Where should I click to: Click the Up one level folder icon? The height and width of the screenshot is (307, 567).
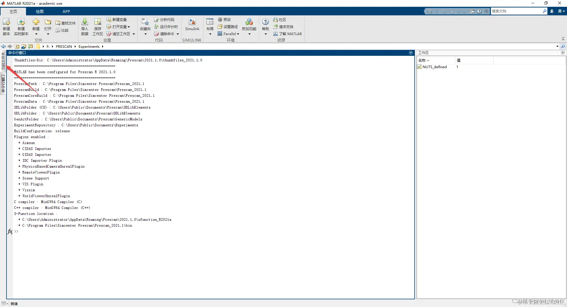17,46
